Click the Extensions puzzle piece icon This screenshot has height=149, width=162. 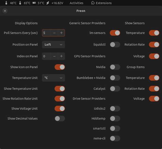coord(93,3)
